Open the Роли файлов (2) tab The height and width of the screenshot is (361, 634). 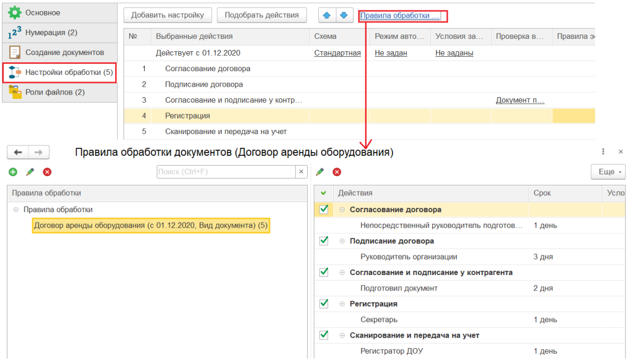60,92
